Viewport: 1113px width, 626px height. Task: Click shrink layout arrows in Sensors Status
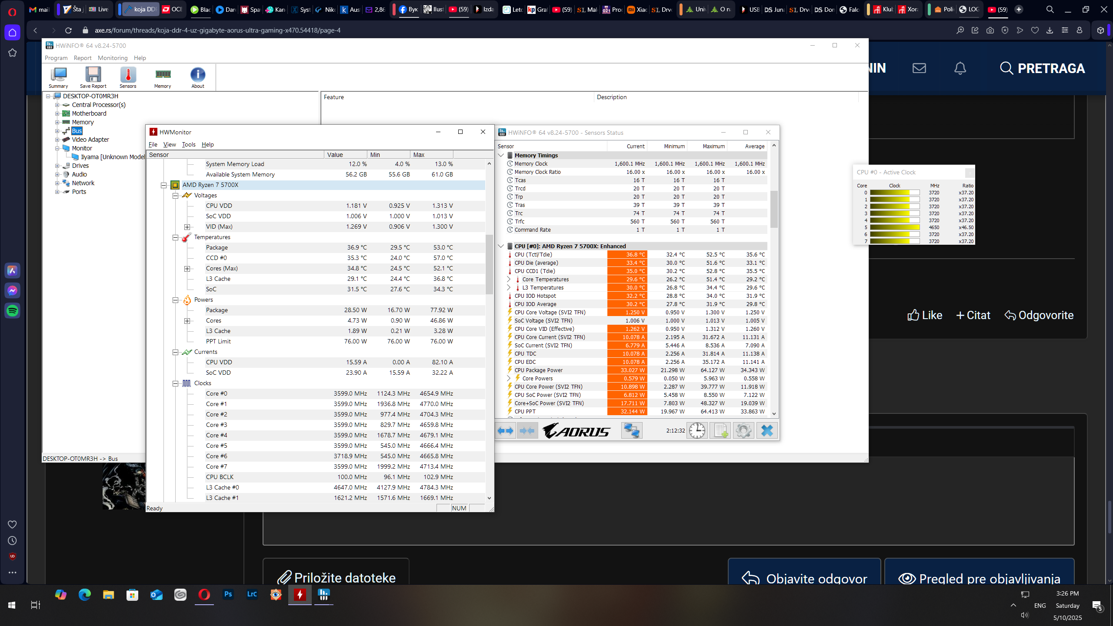point(527,431)
